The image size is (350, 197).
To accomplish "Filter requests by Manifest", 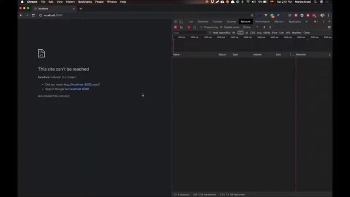I will (x=296, y=33).
